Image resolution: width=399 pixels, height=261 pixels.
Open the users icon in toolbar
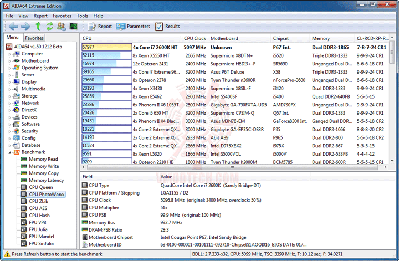61,26
